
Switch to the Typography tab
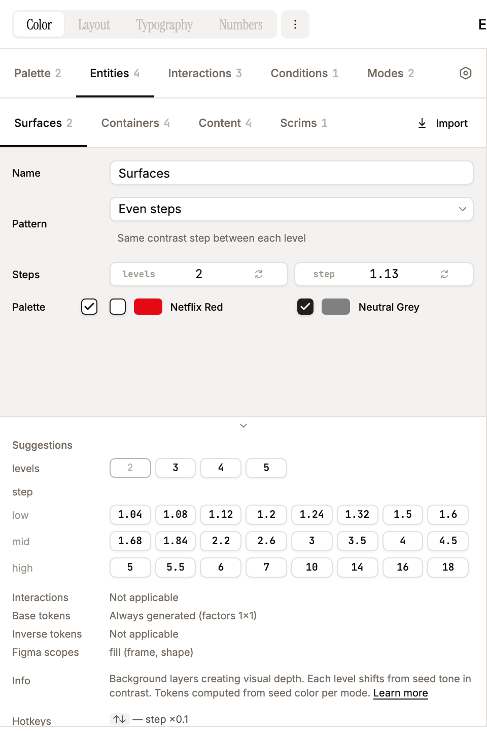(164, 24)
